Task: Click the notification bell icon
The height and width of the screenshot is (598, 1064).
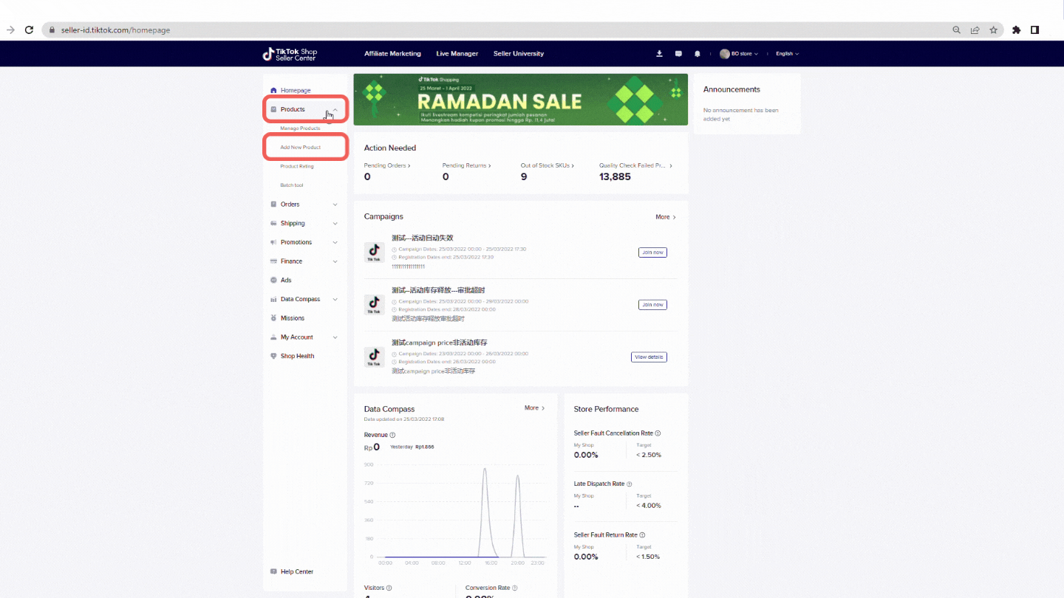Action: tap(698, 54)
